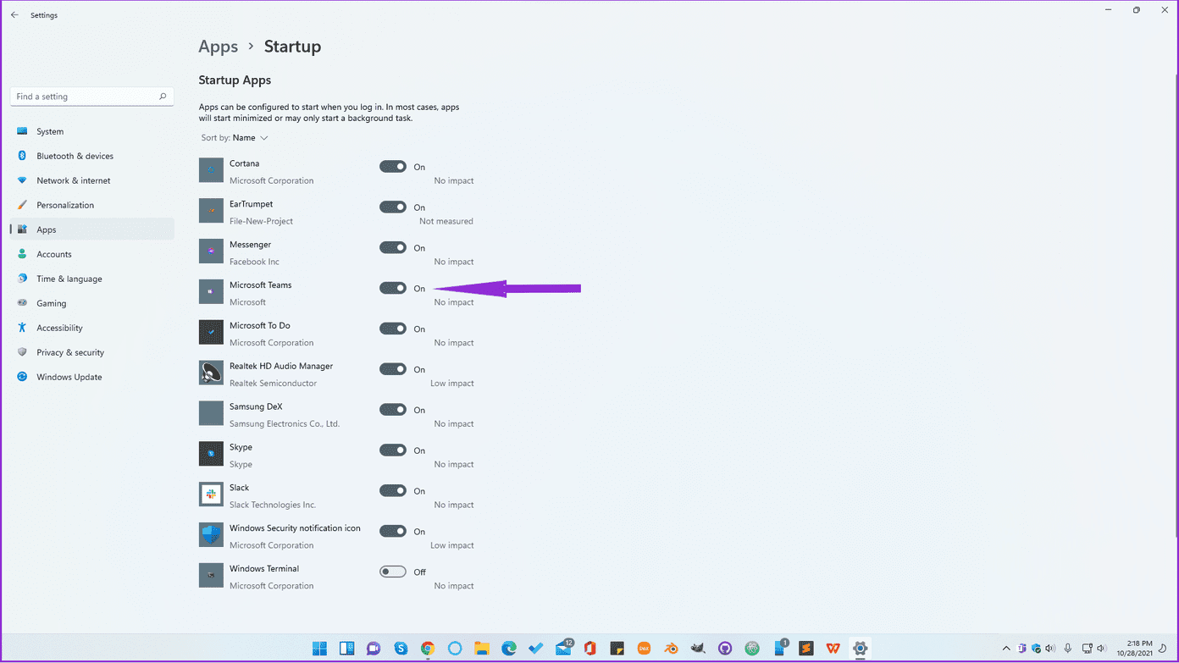The height and width of the screenshot is (663, 1179).
Task: Click the Apps breadcrumb link
Action: tap(218, 47)
